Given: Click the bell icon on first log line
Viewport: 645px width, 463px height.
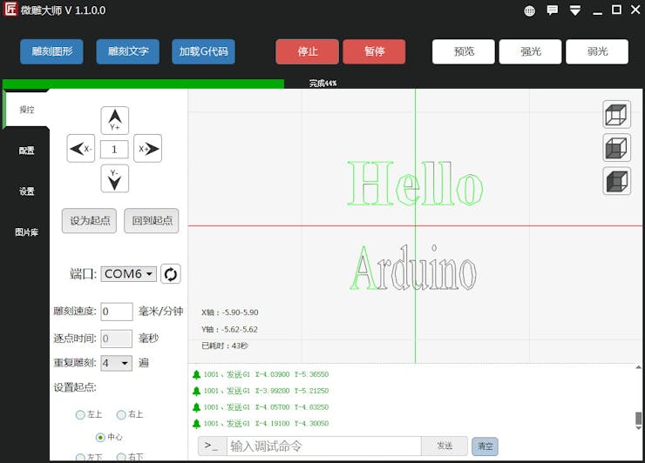Looking at the screenshot, I should pyautogui.click(x=197, y=374).
